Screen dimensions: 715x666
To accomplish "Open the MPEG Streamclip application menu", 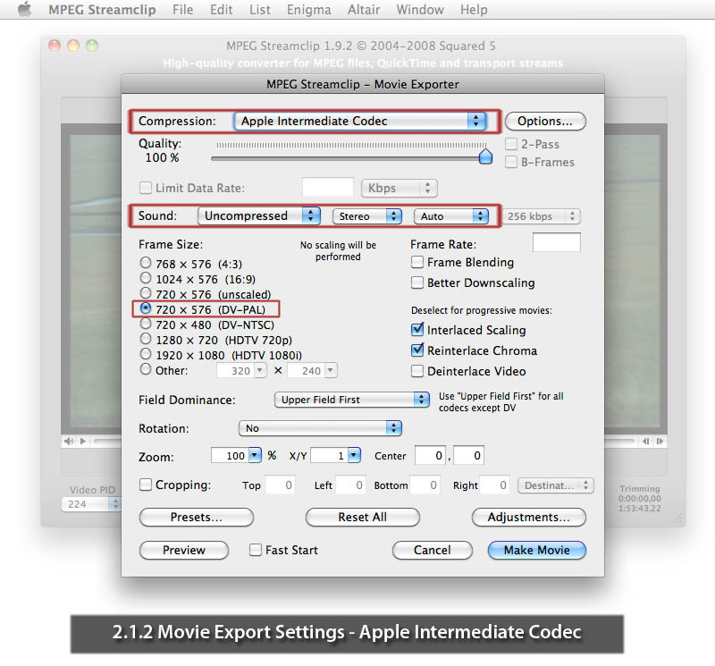I will click(x=102, y=10).
